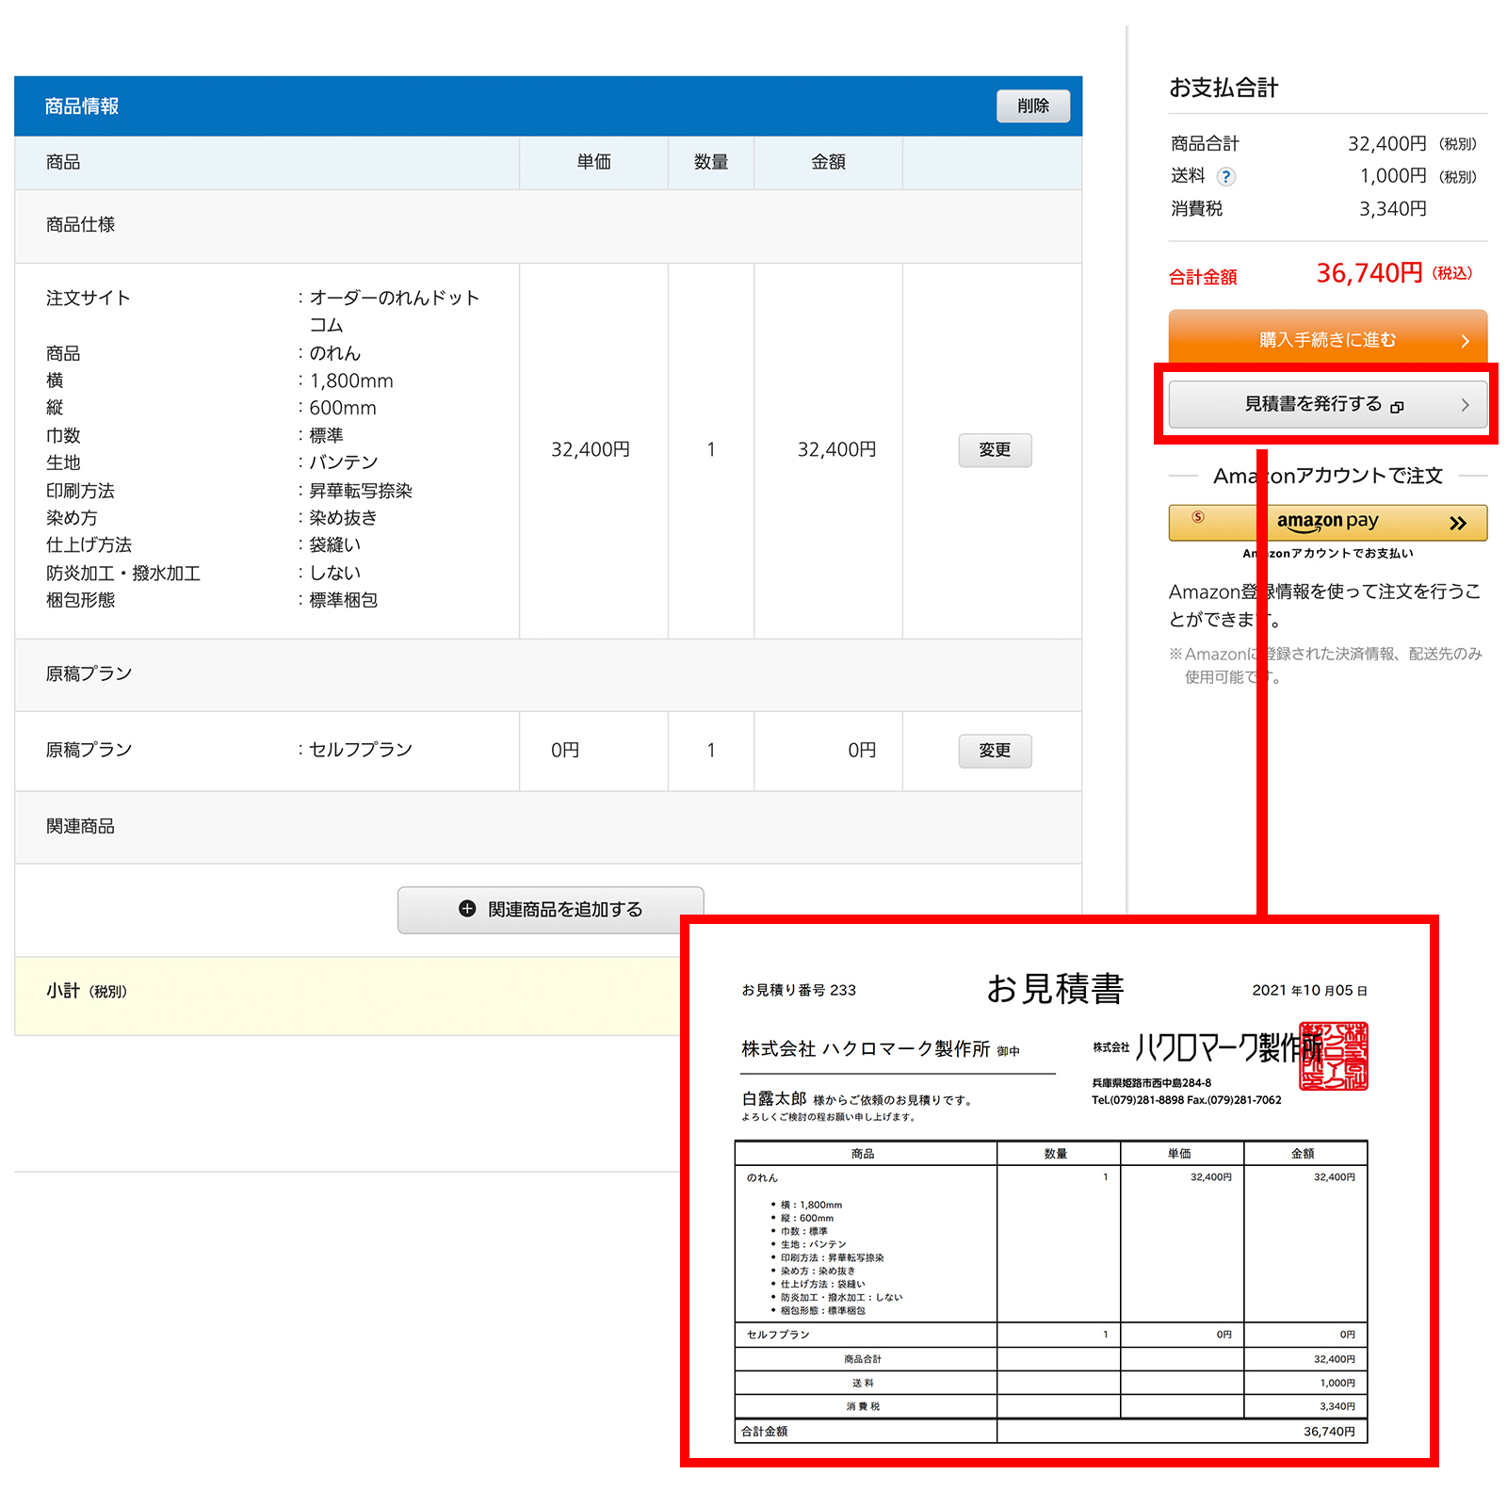The image size is (1507, 1507).
Task: Click 変更 next to セルフプラン
Action: coord(995,751)
